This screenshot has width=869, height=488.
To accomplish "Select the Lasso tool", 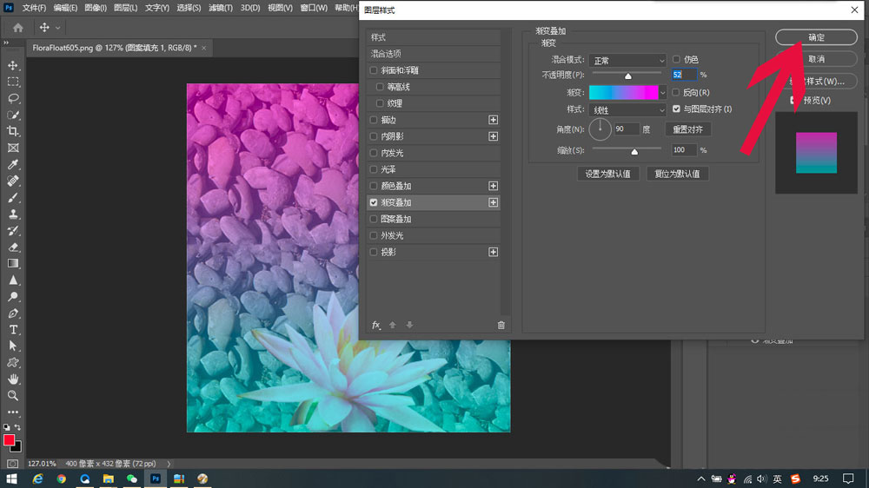I will point(13,99).
